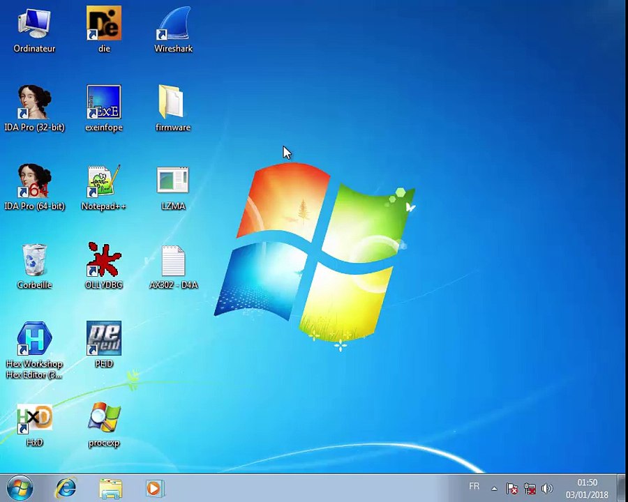Select the LZMA file icon
This screenshot has width=628, height=502.
(173, 187)
